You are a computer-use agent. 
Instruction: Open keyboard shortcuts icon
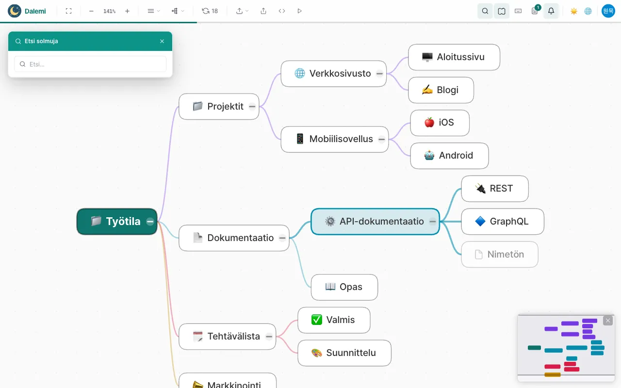coord(518,11)
